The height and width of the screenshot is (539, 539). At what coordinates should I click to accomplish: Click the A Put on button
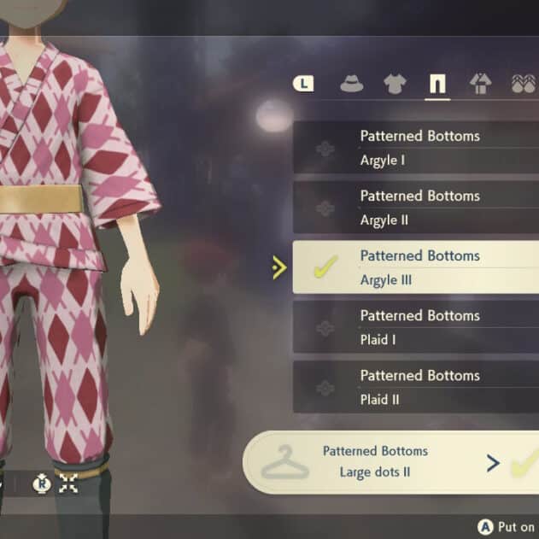pyautogui.click(x=507, y=527)
